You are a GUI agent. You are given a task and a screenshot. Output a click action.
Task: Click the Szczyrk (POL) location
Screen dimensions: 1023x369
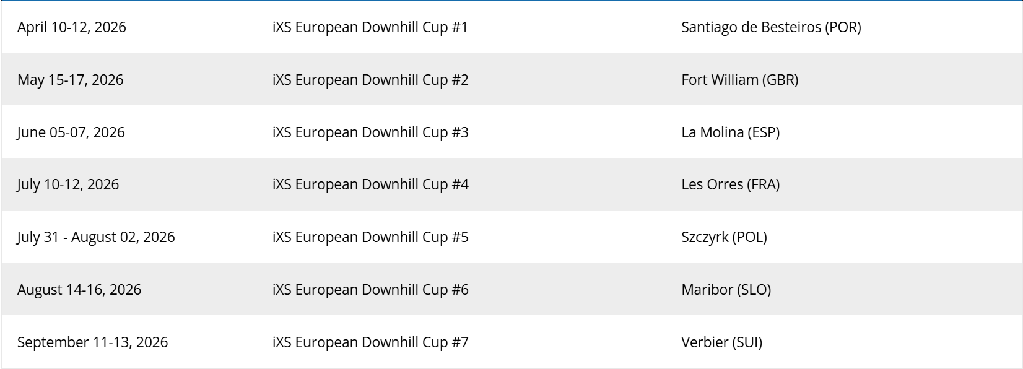(x=724, y=237)
